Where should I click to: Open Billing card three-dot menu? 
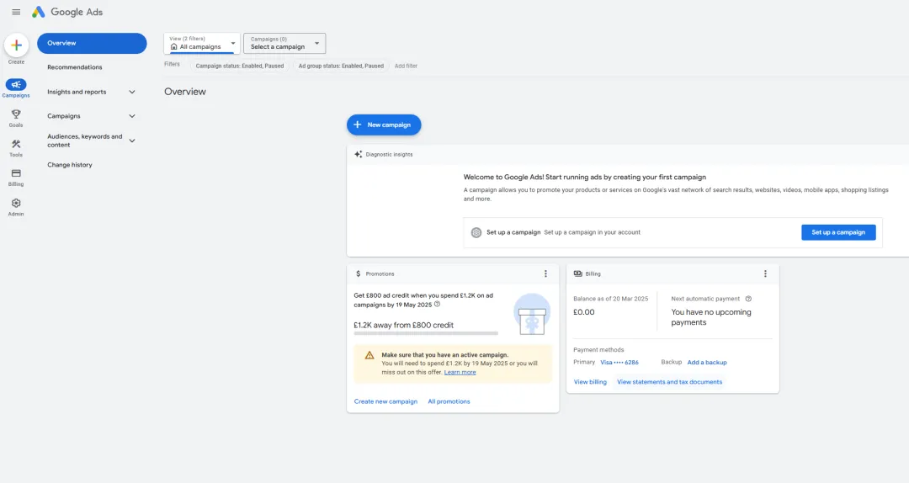point(765,273)
